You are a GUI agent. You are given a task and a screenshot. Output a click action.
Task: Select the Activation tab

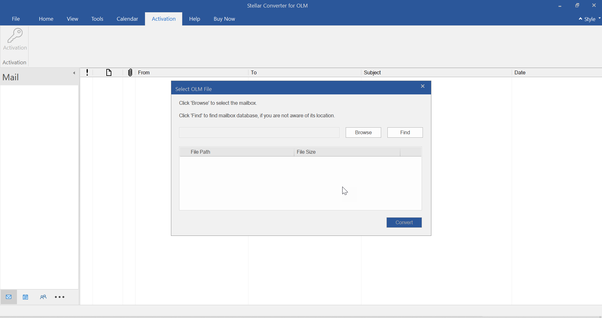164,19
